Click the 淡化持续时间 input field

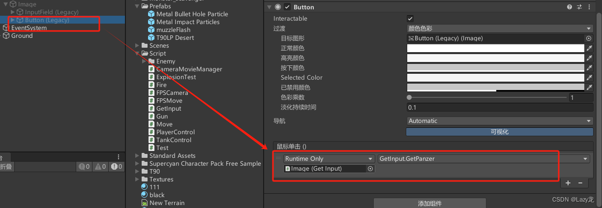pyautogui.click(x=500, y=107)
